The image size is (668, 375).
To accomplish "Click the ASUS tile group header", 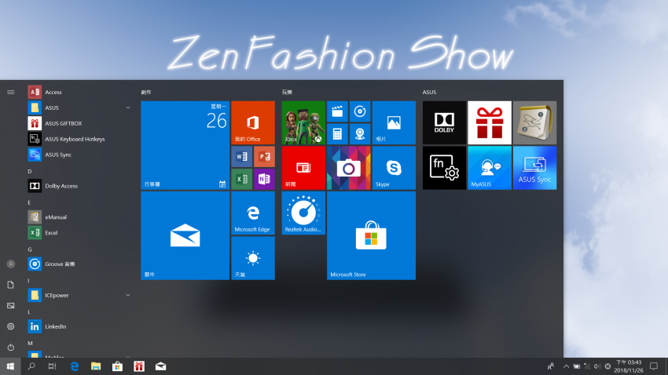I will click(429, 92).
